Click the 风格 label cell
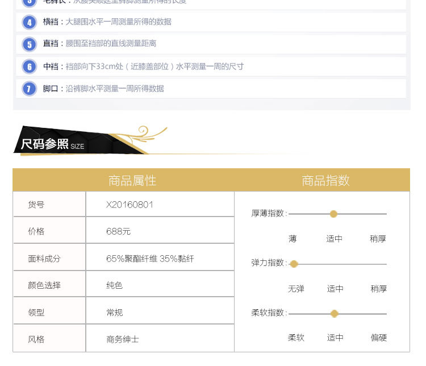The height and width of the screenshot is (366, 426). 49,338
